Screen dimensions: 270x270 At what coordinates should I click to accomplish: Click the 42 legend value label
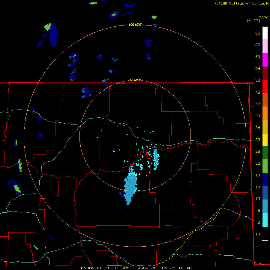(258, 104)
